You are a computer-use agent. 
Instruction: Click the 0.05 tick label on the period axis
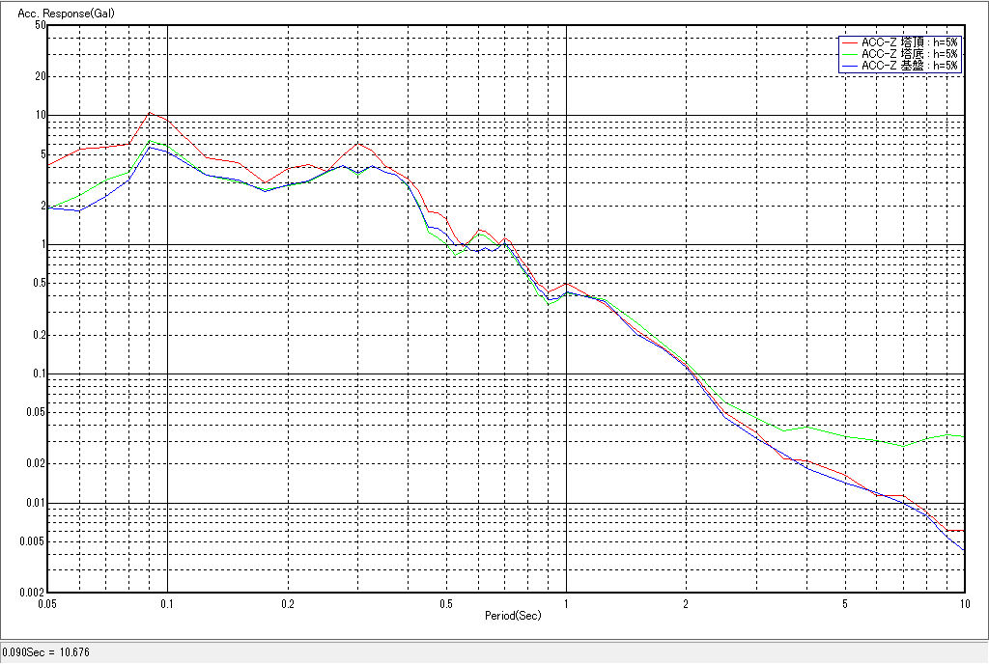click(47, 603)
